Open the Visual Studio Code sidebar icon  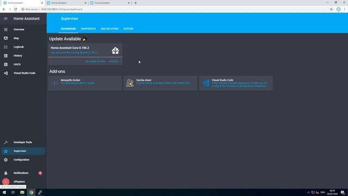6,73
